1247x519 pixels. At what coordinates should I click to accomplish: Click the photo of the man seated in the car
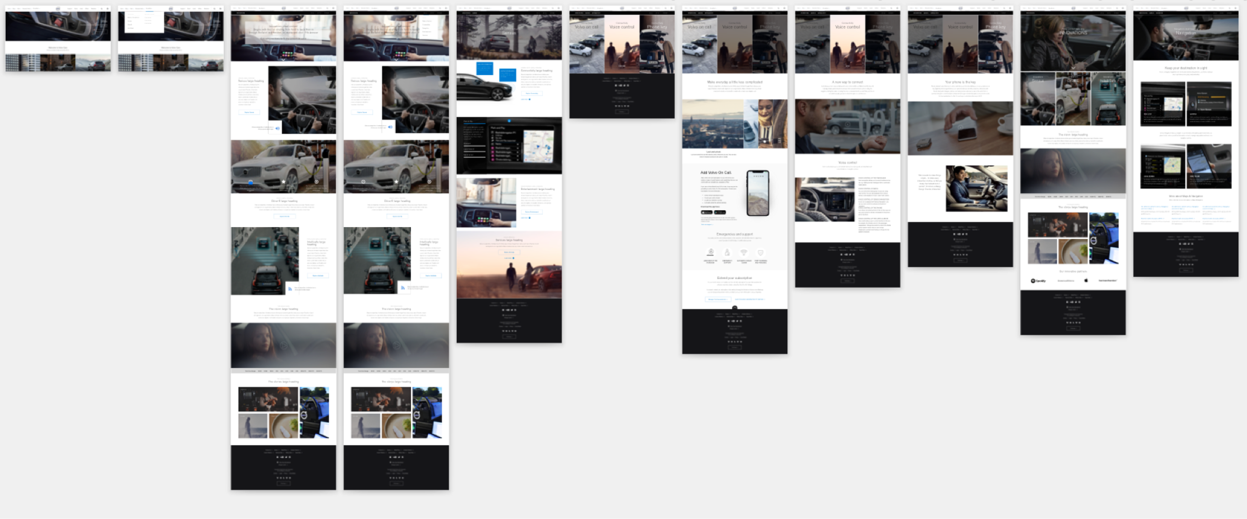pos(976,188)
